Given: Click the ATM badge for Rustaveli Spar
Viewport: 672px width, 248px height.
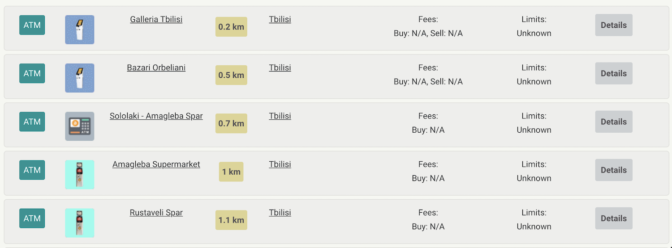Looking at the screenshot, I should (32, 218).
